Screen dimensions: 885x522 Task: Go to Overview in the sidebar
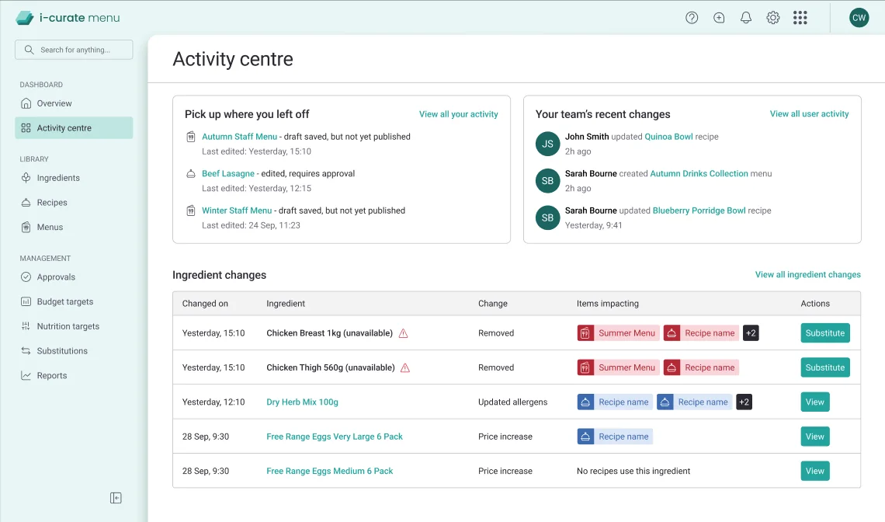pos(74,103)
